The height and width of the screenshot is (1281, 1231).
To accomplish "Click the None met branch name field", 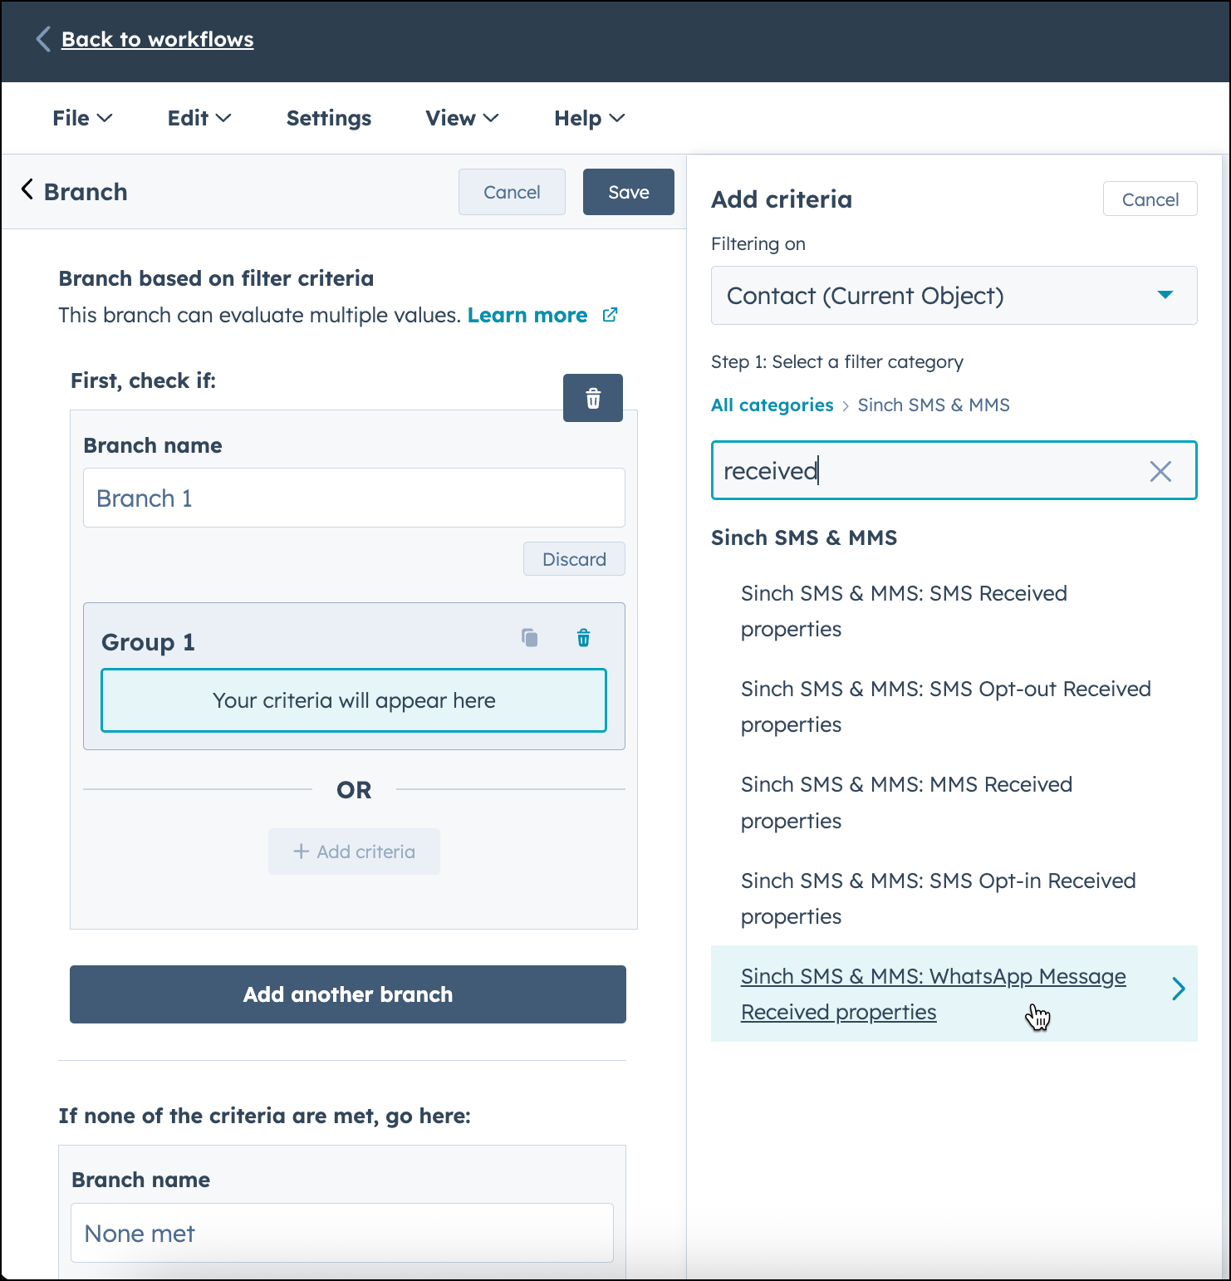I will point(342,1233).
